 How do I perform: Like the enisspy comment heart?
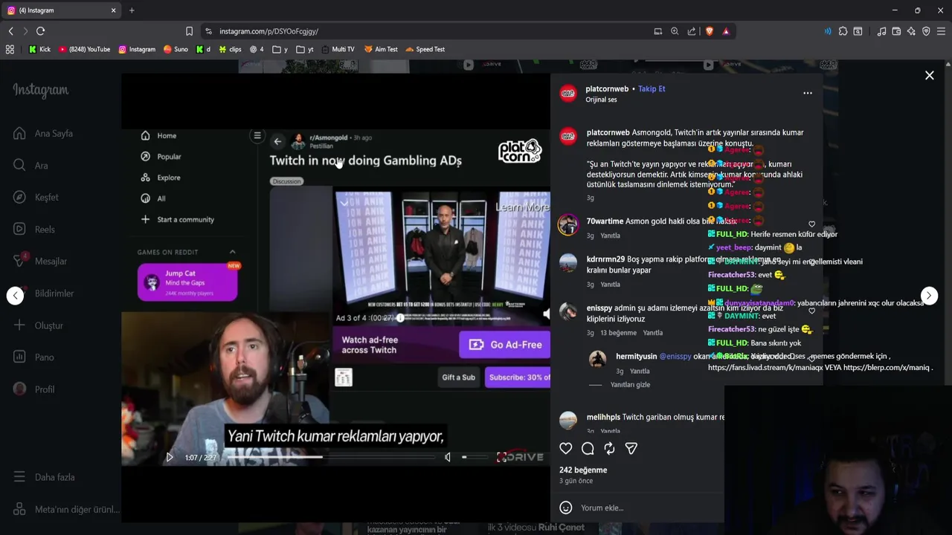(811, 311)
